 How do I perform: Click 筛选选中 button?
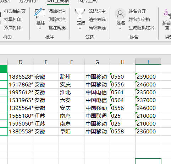click(97, 11)
